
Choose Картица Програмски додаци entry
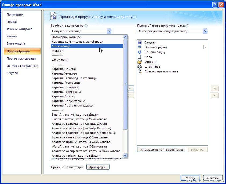[x=87, y=105]
